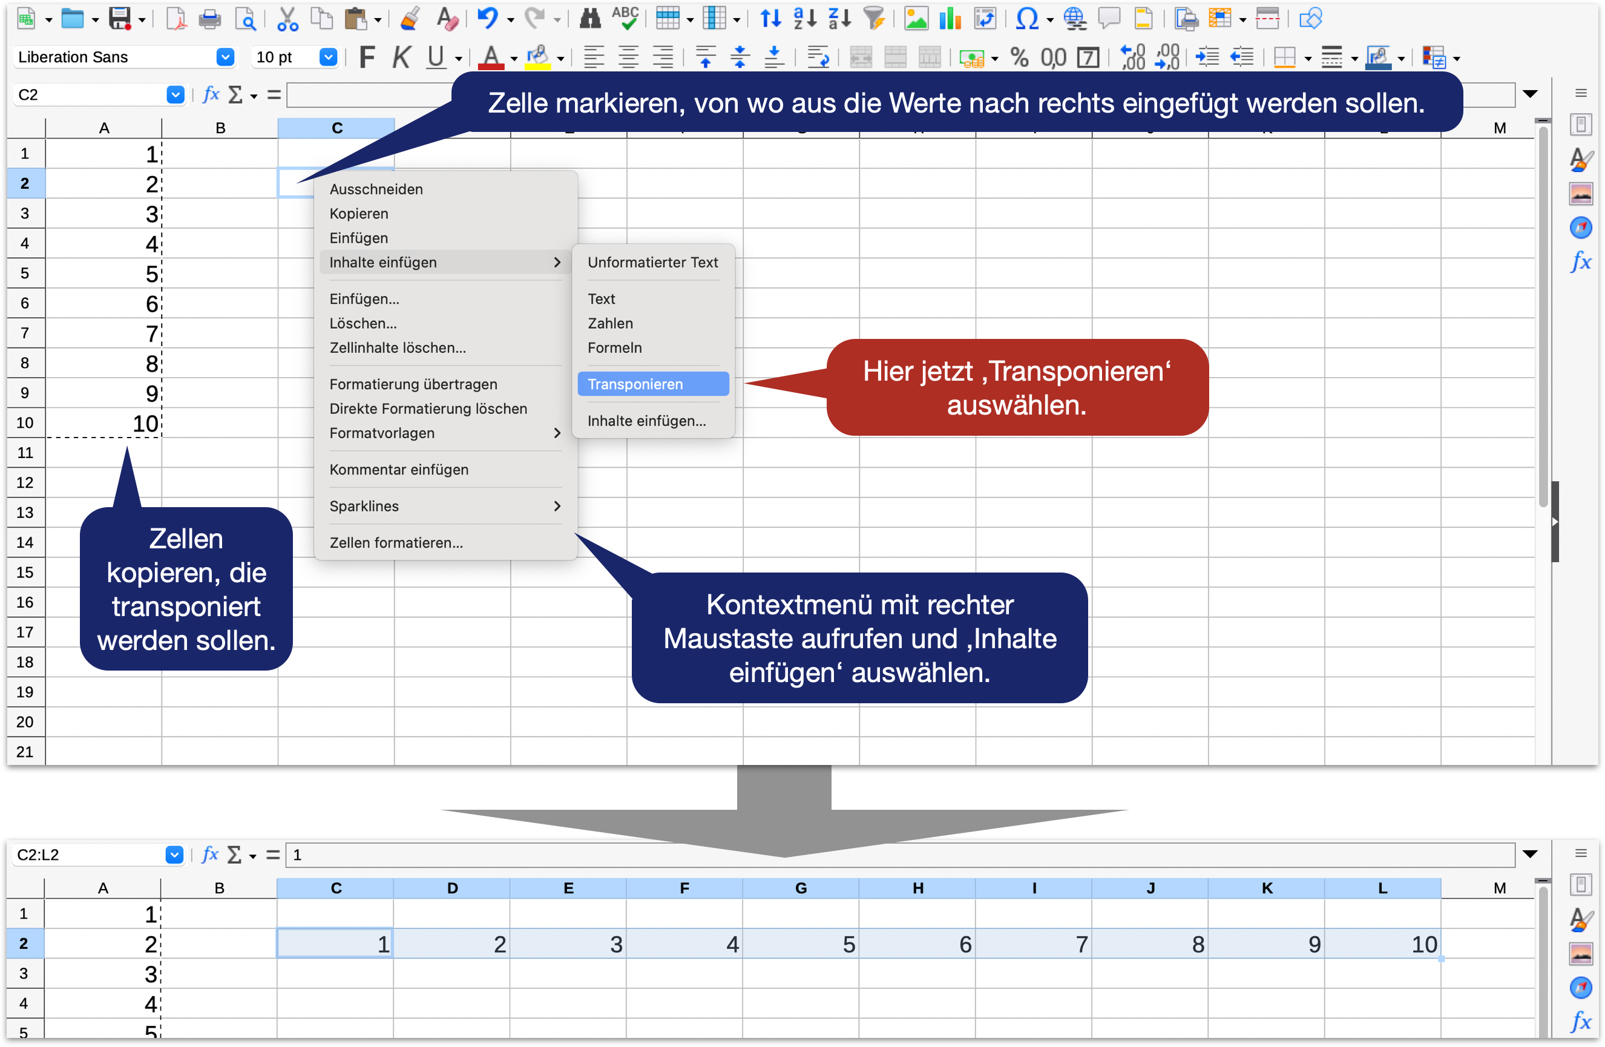This screenshot has height=1047, width=1605.
Task: Click the Clone formatting paintbrush icon
Action: tap(410, 19)
